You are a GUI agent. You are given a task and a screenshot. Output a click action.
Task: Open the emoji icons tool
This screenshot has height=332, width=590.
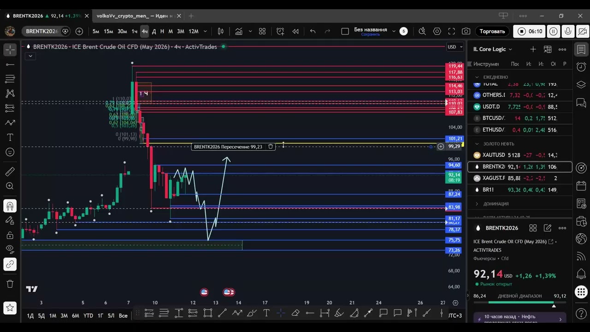pos(10,152)
